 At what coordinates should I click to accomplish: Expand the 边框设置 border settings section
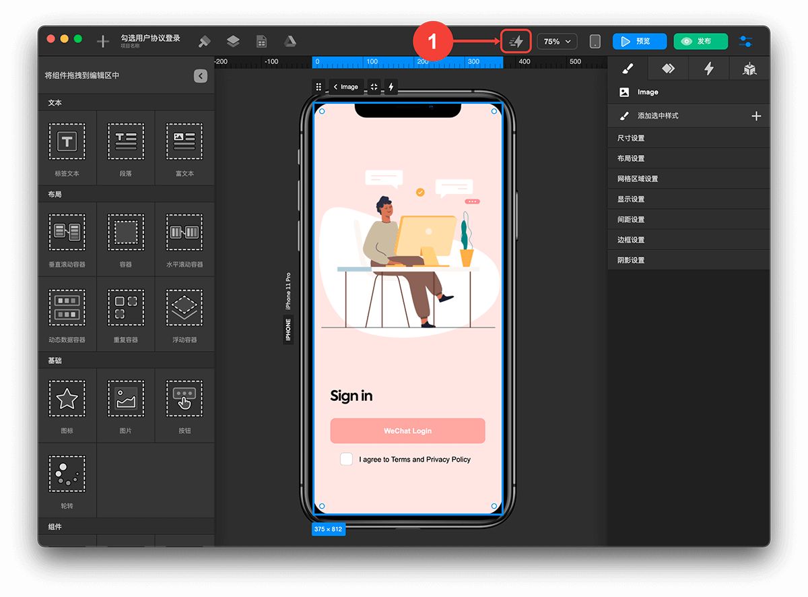(688, 239)
